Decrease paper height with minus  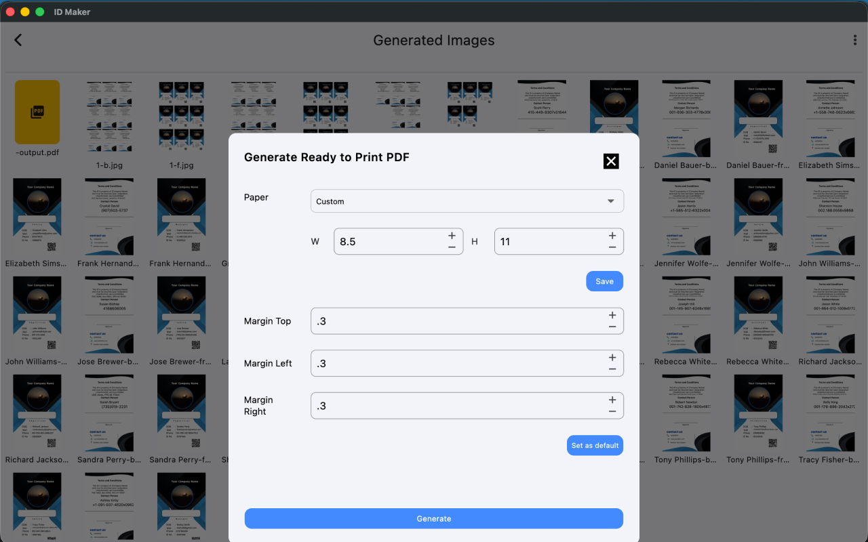[x=612, y=247]
